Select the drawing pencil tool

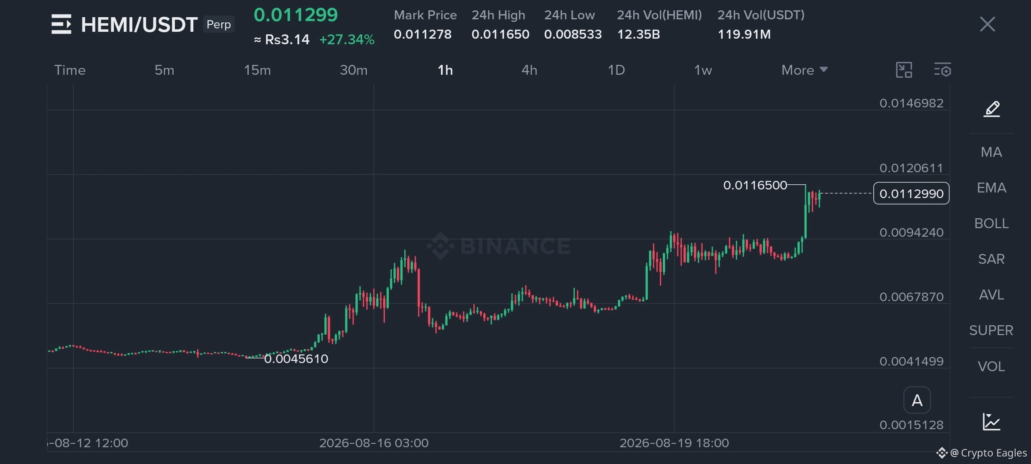click(x=991, y=109)
